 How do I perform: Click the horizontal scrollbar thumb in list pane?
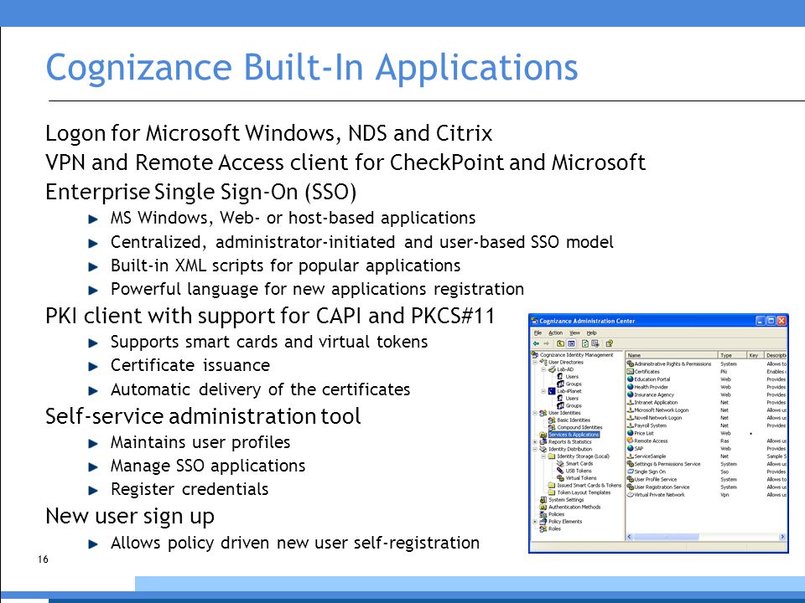666,536
